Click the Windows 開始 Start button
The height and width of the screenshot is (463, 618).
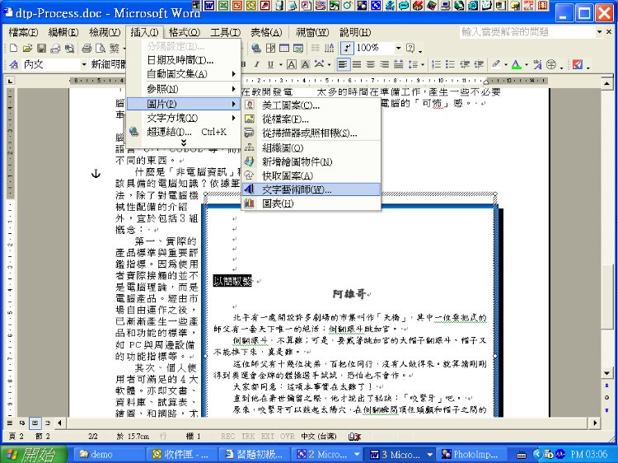coord(33,454)
